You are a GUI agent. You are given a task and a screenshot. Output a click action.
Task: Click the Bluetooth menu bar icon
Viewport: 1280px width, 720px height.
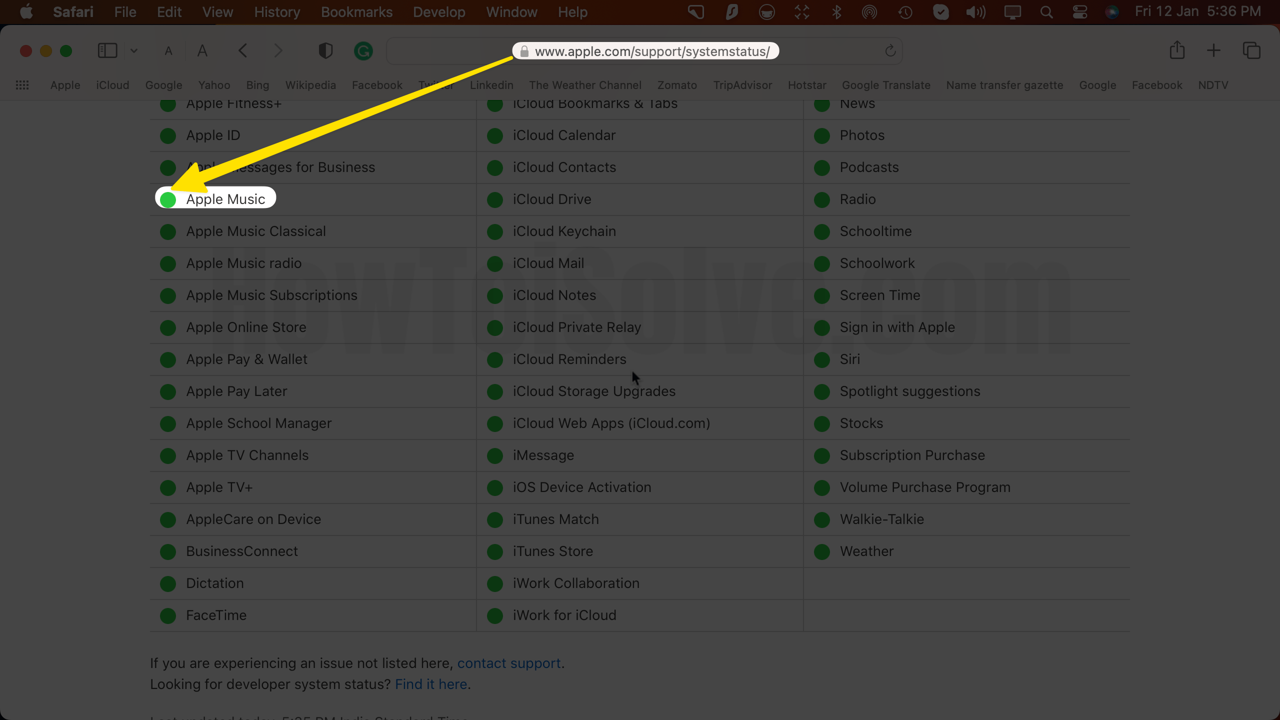836,12
